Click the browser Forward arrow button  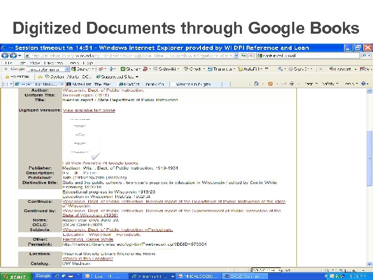(x=13, y=55)
